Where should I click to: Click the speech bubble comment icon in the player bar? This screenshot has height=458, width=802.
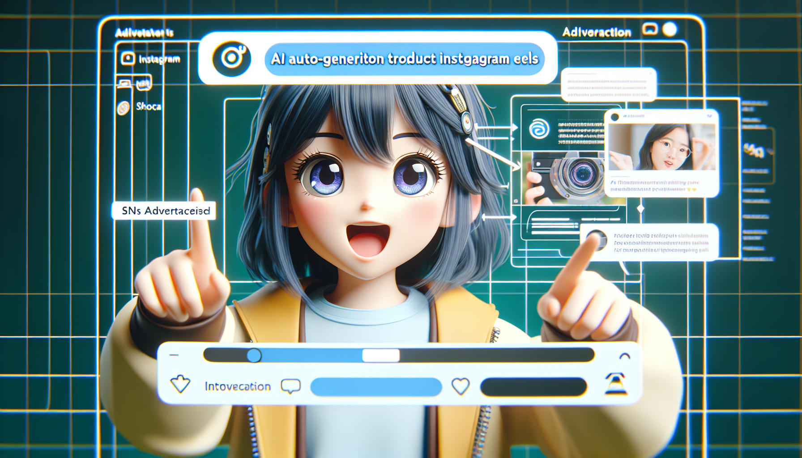click(291, 386)
